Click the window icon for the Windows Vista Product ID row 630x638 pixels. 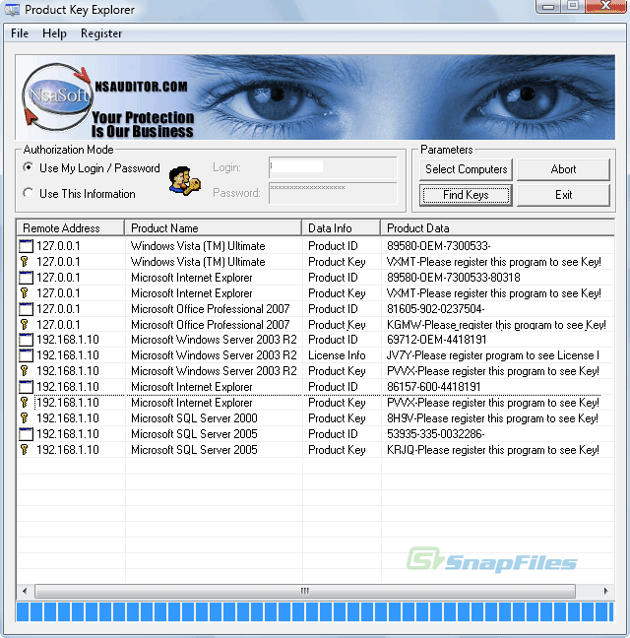(x=26, y=246)
